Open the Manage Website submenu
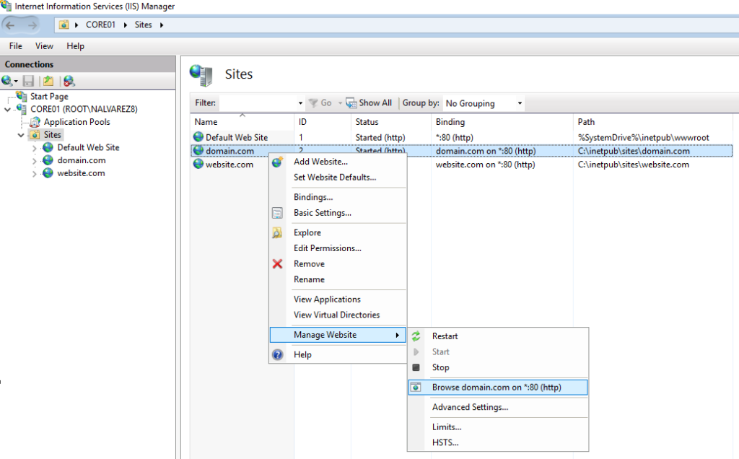 338,335
